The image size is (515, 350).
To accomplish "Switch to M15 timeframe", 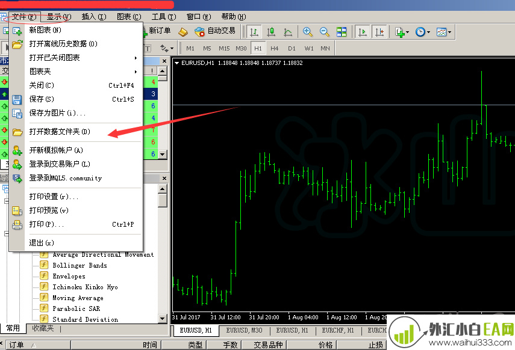I will point(224,49).
